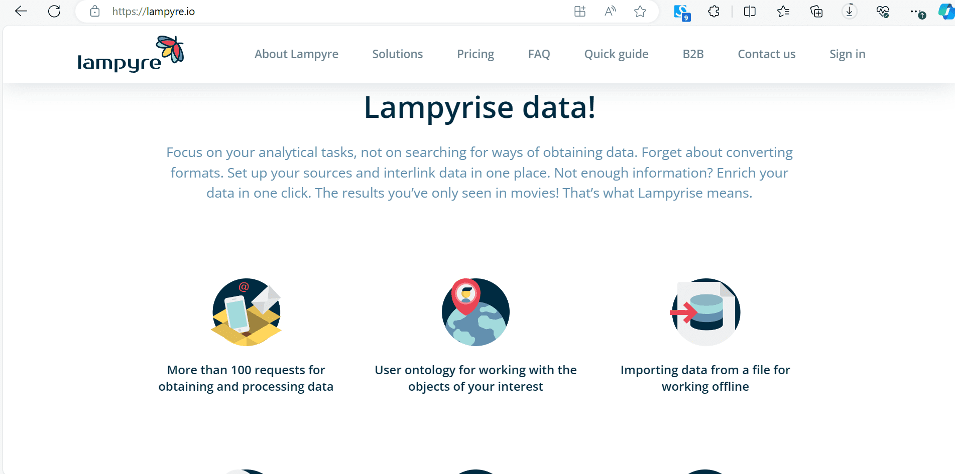Open the FAQ page
955x474 pixels.
coord(539,54)
